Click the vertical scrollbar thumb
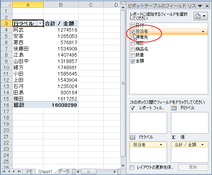This screenshot has height=175, width=212. coord(123,83)
